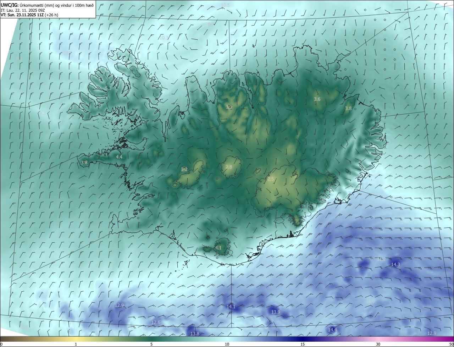Click the '5' tick on color scale
This screenshot has width=454, height=347.
pyautogui.click(x=151, y=344)
